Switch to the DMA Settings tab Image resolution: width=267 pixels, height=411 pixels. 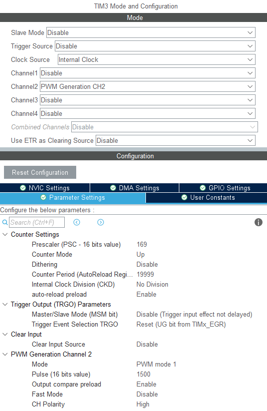pyautogui.click(x=134, y=188)
